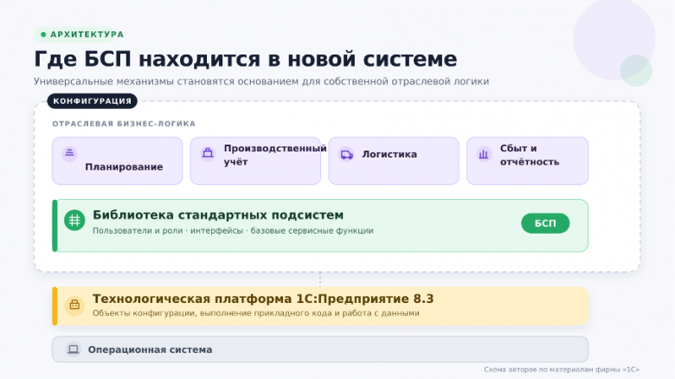
Task: Select the Логистика card
Action: [x=394, y=161]
